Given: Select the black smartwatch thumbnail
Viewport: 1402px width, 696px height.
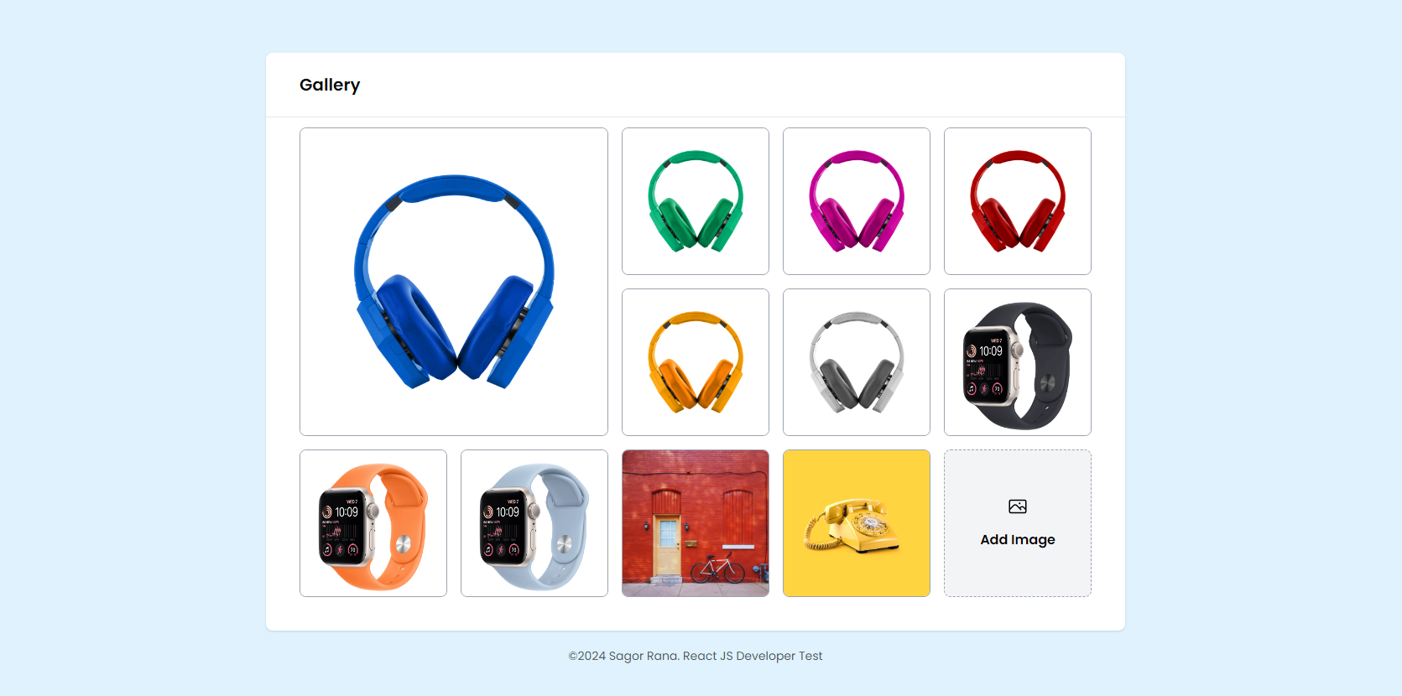Looking at the screenshot, I should (1018, 362).
